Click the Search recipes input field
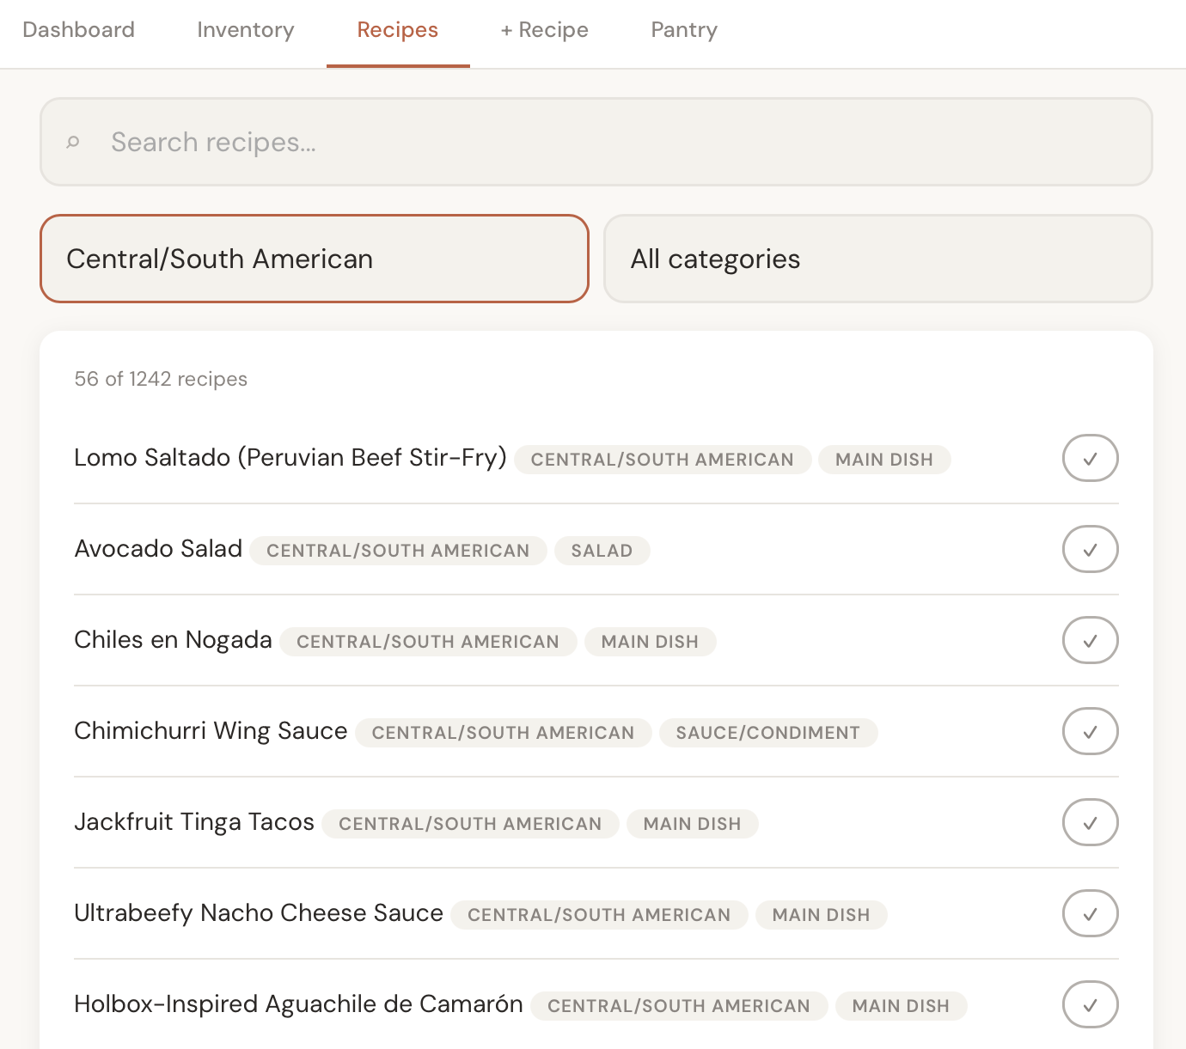The image size is (1186, 1049). tap(596, 142)
